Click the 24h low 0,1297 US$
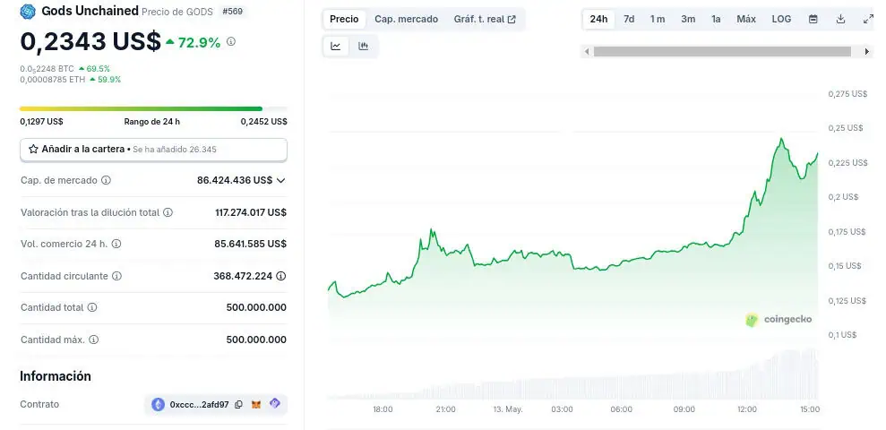Screen dimensions: 886x430 [41, 122]
